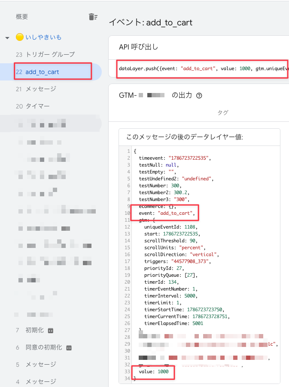This screenshot has width=289, height=387.
Task: Click the testNumber3: "300" line
Action: coord(164,199)
